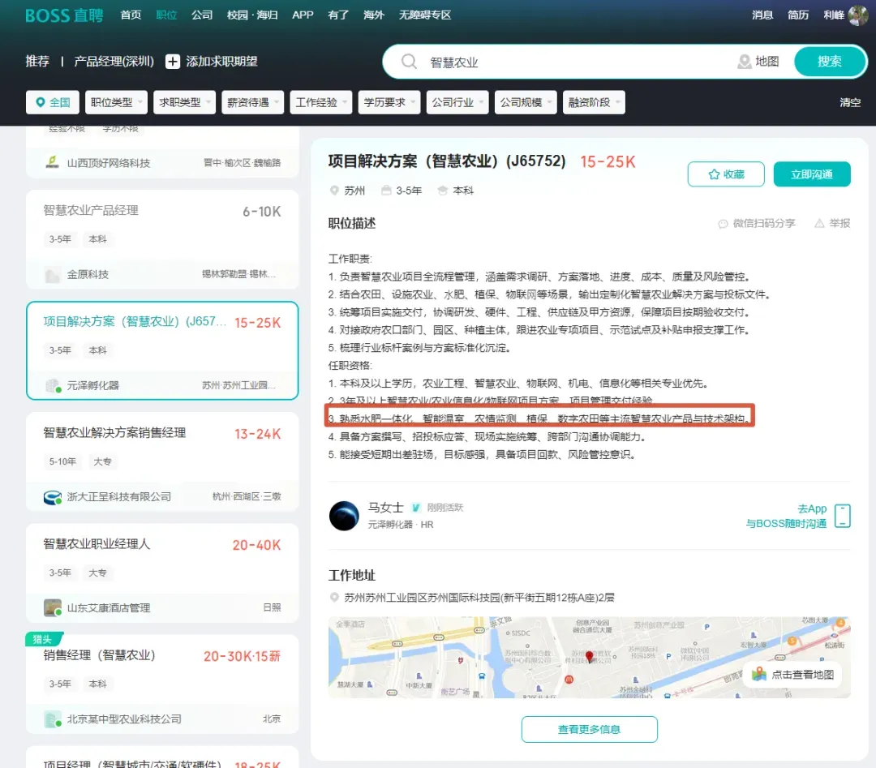Viewport: 876px width, 768px height.
Task: Switch to 产品经理(深圳) tab
Action: pos(114,62)
